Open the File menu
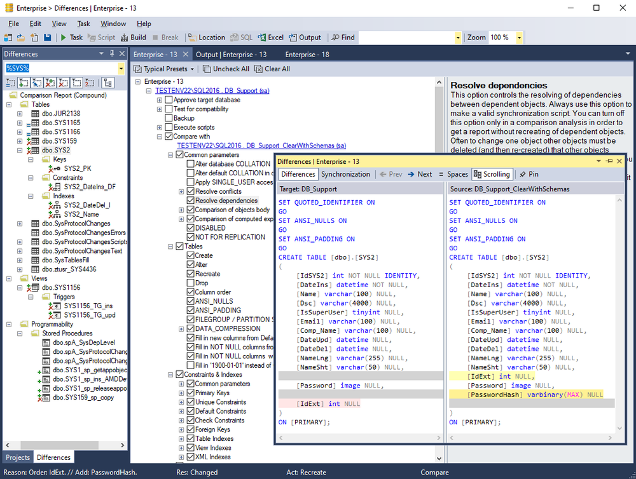Screen dimensions: 636x479 (x=13, y=24)
